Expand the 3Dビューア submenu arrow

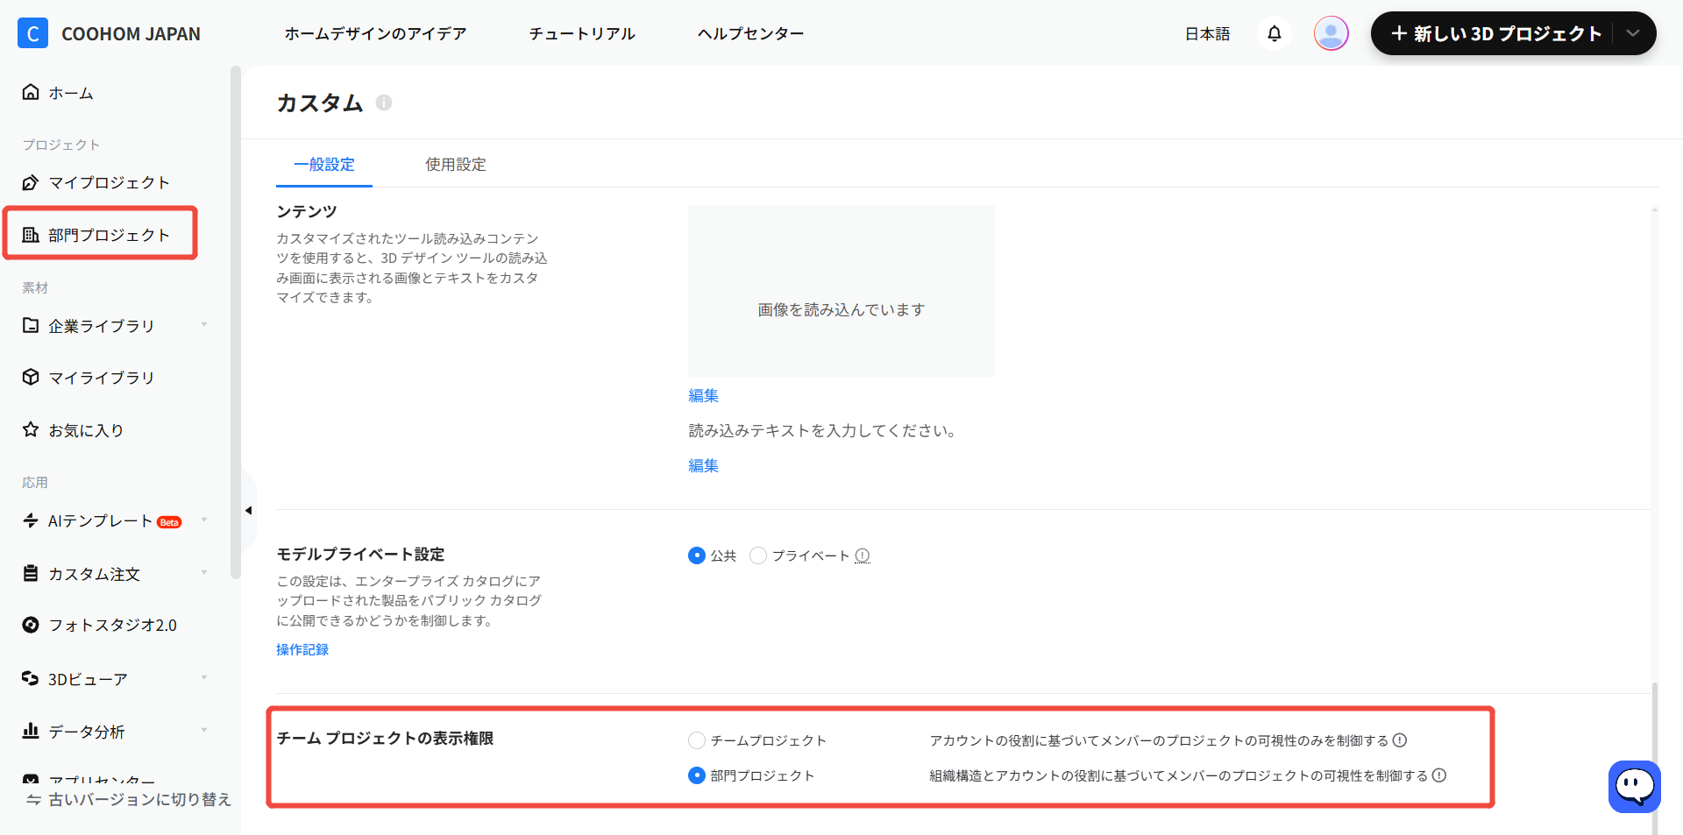[204, 677]
